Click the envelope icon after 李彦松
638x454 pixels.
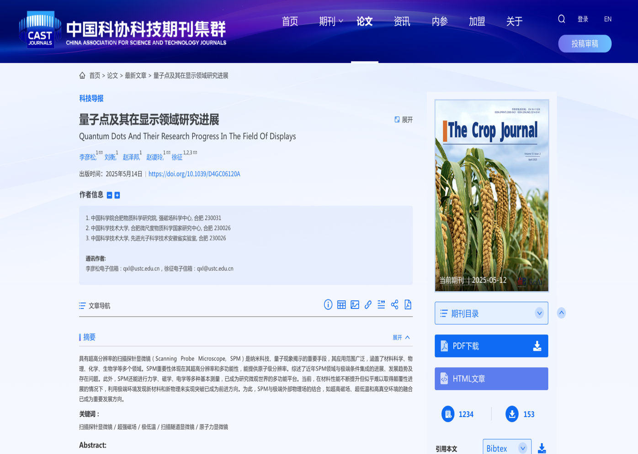[x=101, y=152]
